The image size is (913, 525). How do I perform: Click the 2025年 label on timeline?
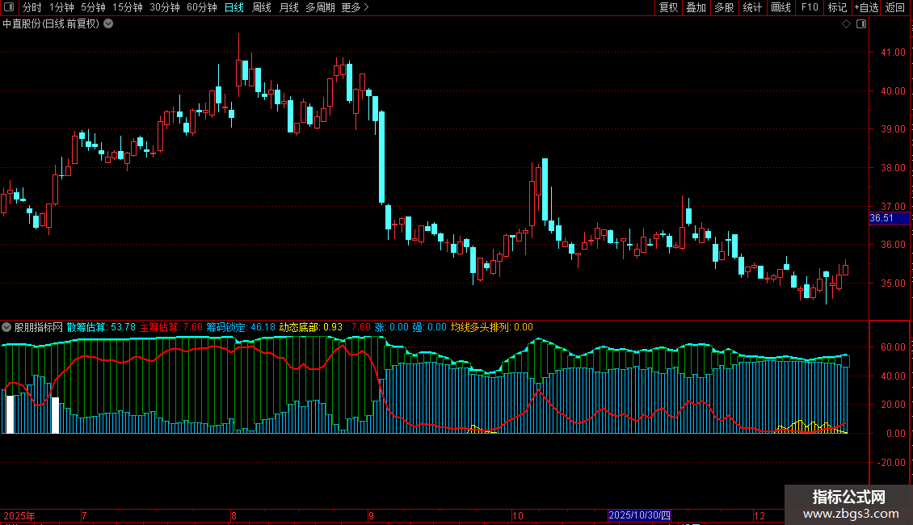19,515
